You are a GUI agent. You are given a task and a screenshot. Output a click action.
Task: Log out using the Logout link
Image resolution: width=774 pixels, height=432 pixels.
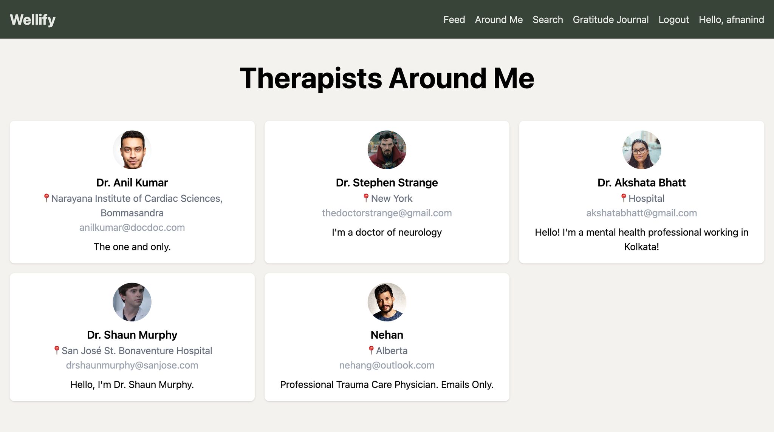tap(673, 20)
